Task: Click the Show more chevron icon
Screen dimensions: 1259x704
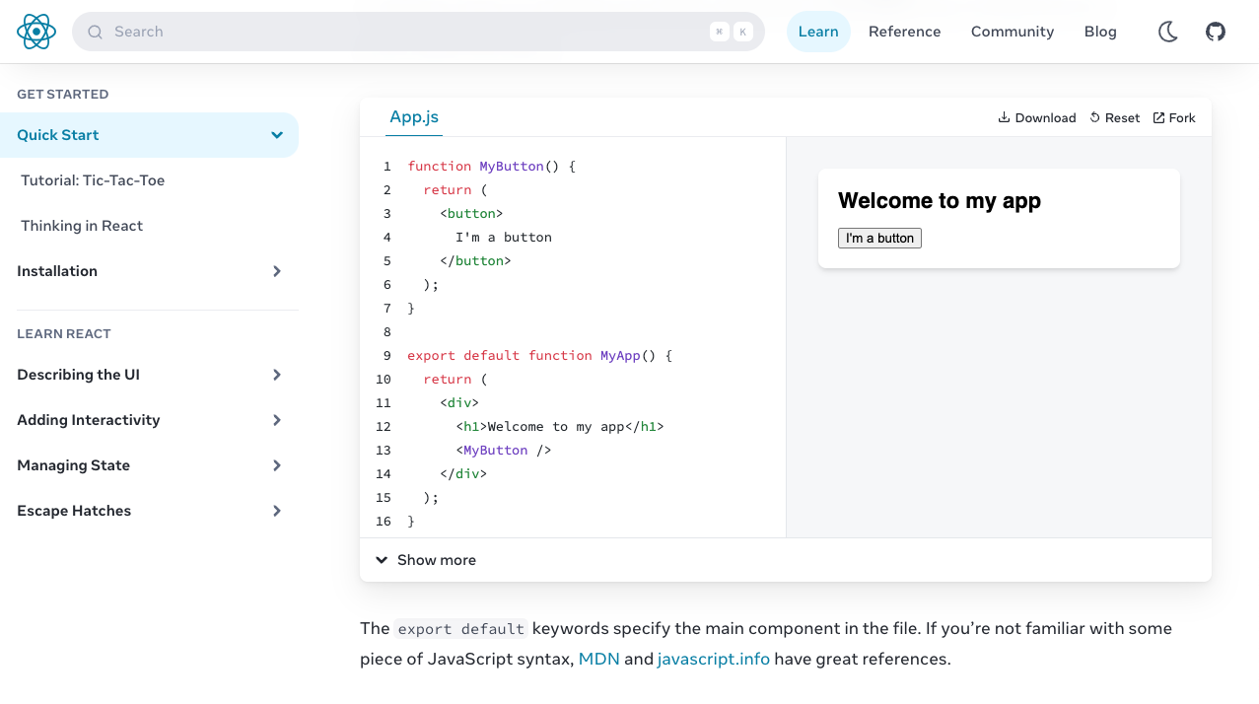Action: click(x=382, y=559)
